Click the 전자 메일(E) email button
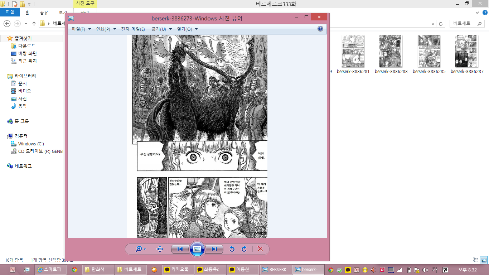 click(x=133, y=29)
